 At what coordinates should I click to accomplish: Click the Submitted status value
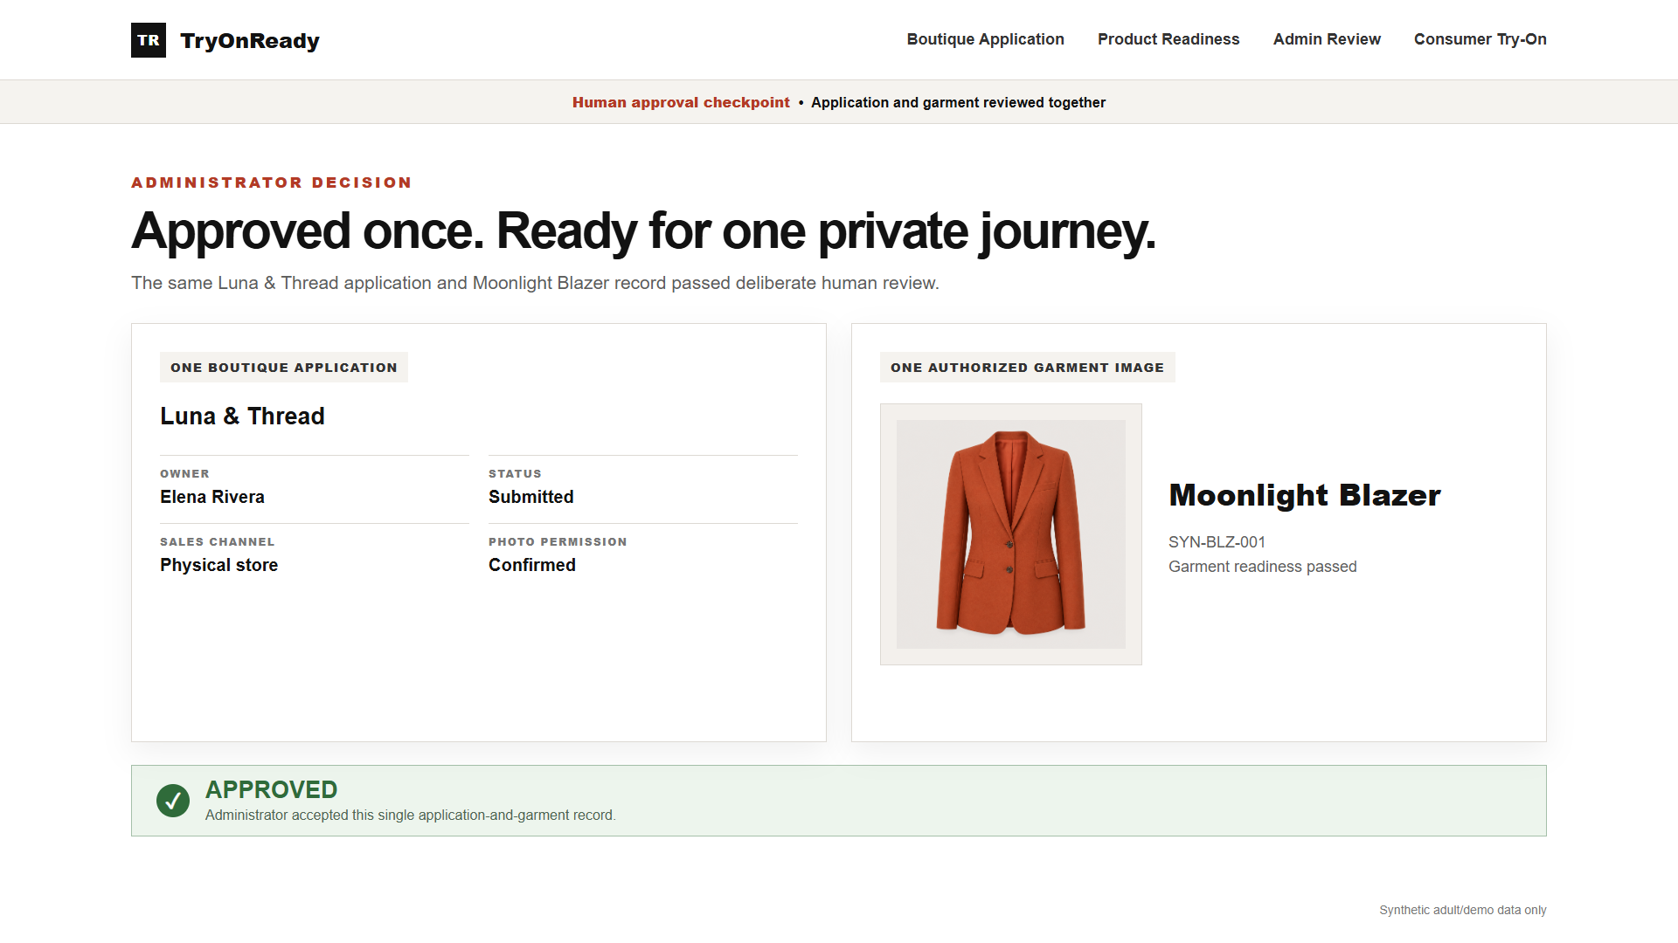pos(531,497)
